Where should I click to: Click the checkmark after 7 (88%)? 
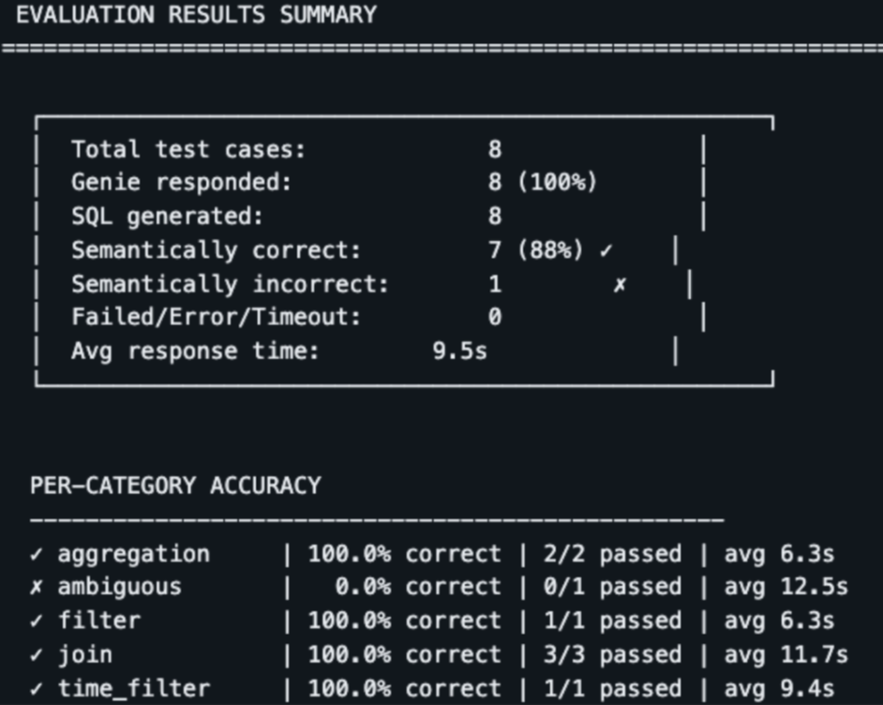pos(606,250)
